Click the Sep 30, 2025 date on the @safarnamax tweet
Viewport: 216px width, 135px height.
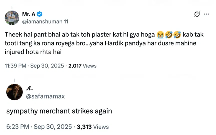(x=53, y=127)
